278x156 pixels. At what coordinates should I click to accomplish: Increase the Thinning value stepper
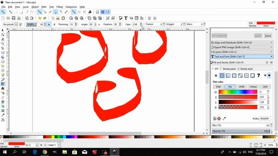point(76,23)
